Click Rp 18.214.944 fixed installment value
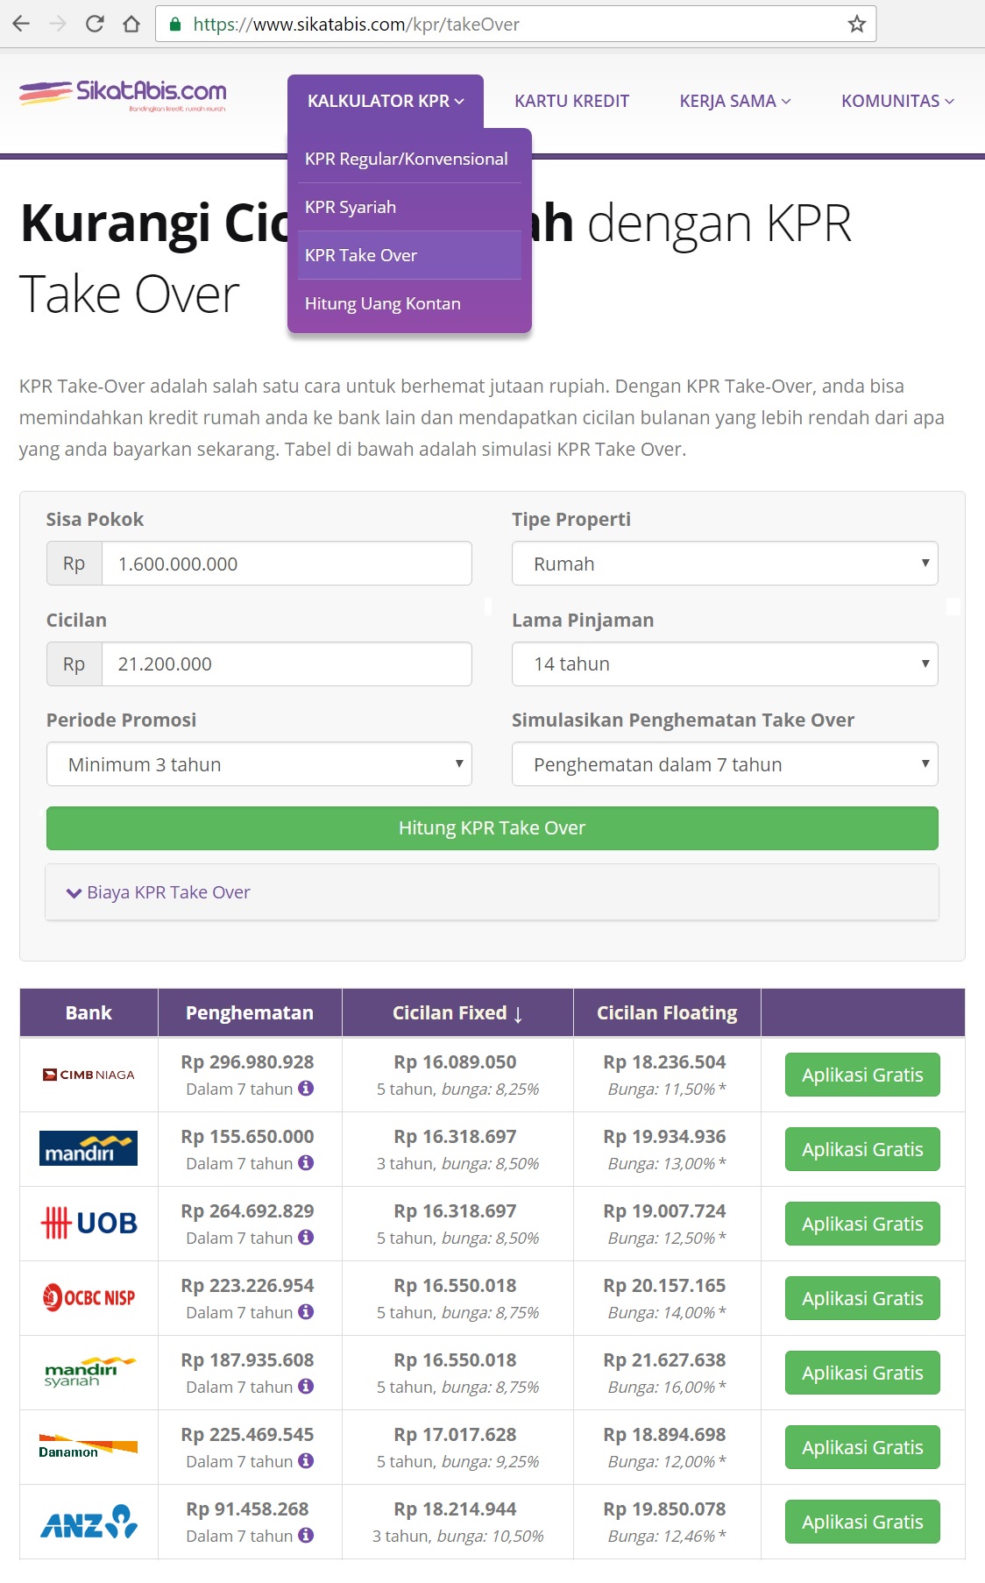Screen dimensions: 985x1583 point(455,1508)
